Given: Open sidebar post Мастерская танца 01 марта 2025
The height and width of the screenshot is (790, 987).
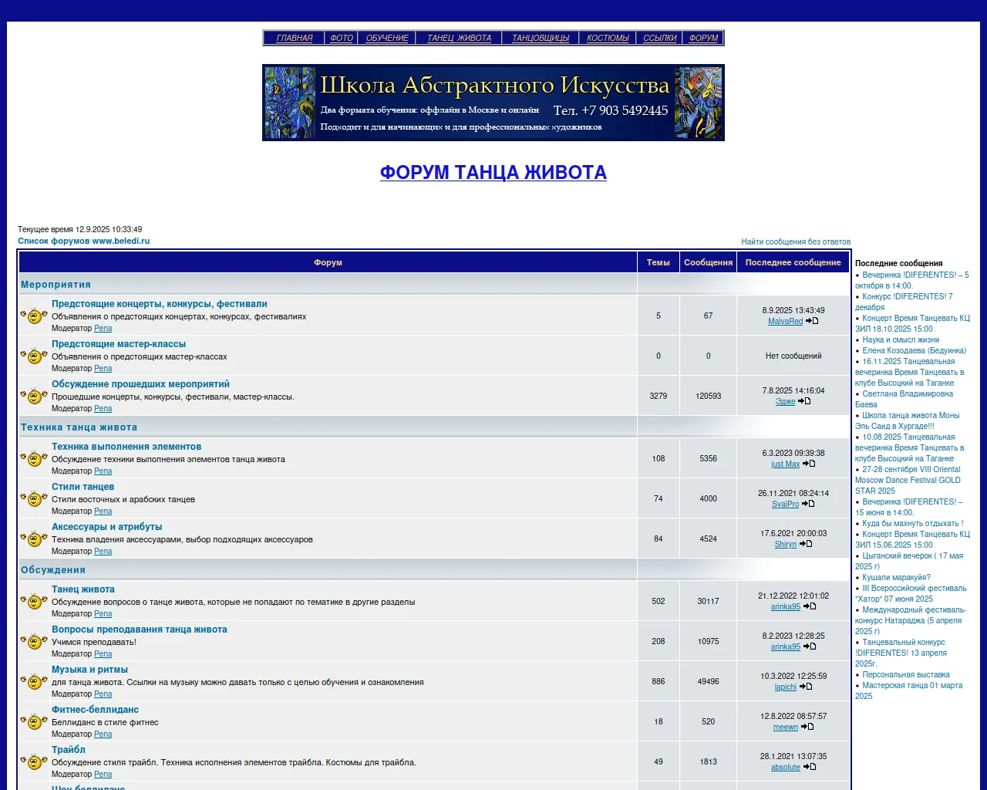Looking at the screenshot, I should point(908,690).
